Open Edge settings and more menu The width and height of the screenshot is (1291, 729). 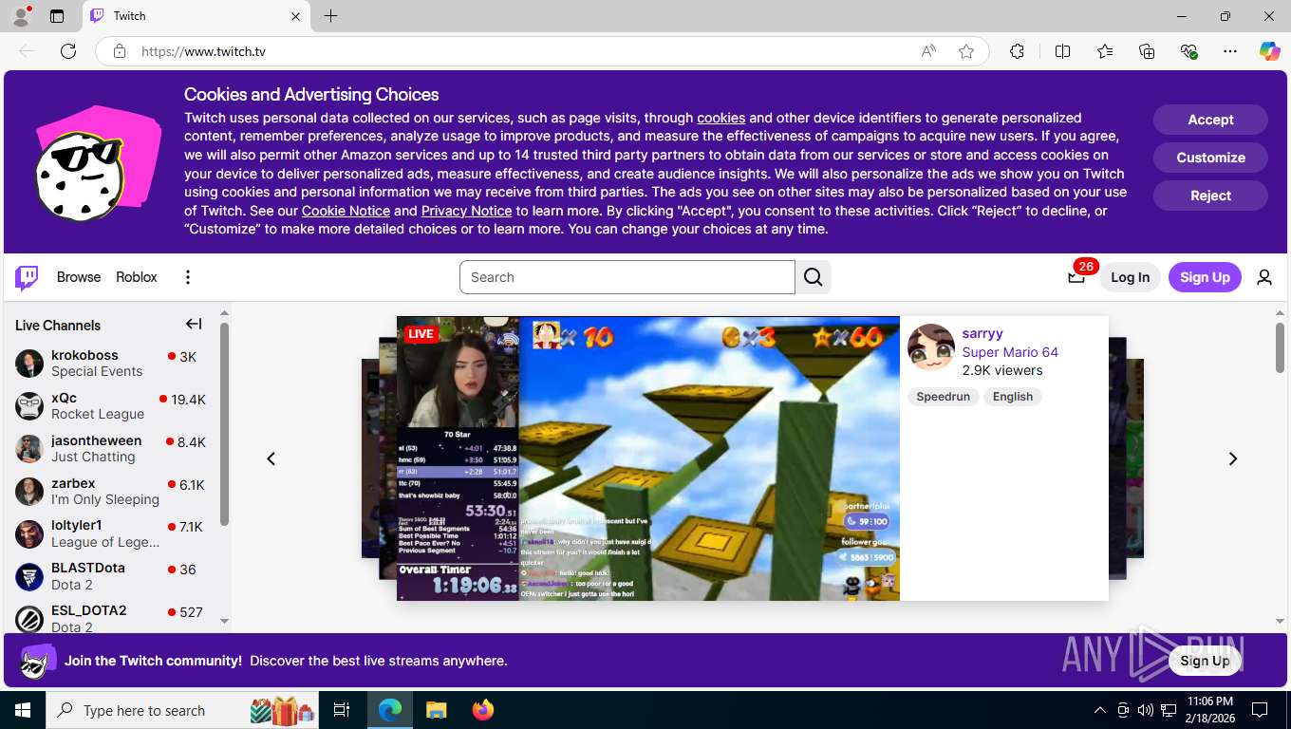[1230, 51]
